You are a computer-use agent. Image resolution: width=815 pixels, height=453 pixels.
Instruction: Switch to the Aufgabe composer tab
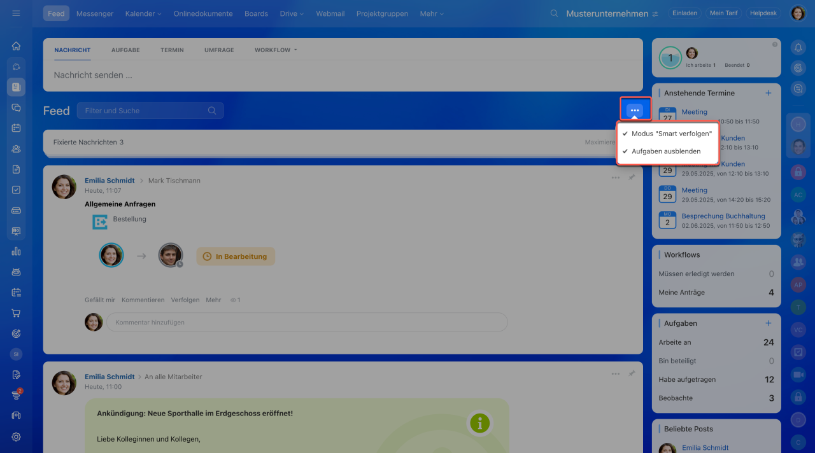[x=125, y=50]
